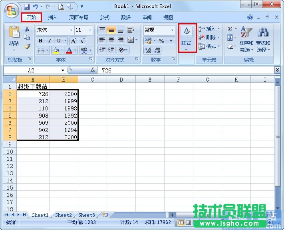Align text to top of cell
Viewport: 284px width, 230px height.
[x=102, y=30]
